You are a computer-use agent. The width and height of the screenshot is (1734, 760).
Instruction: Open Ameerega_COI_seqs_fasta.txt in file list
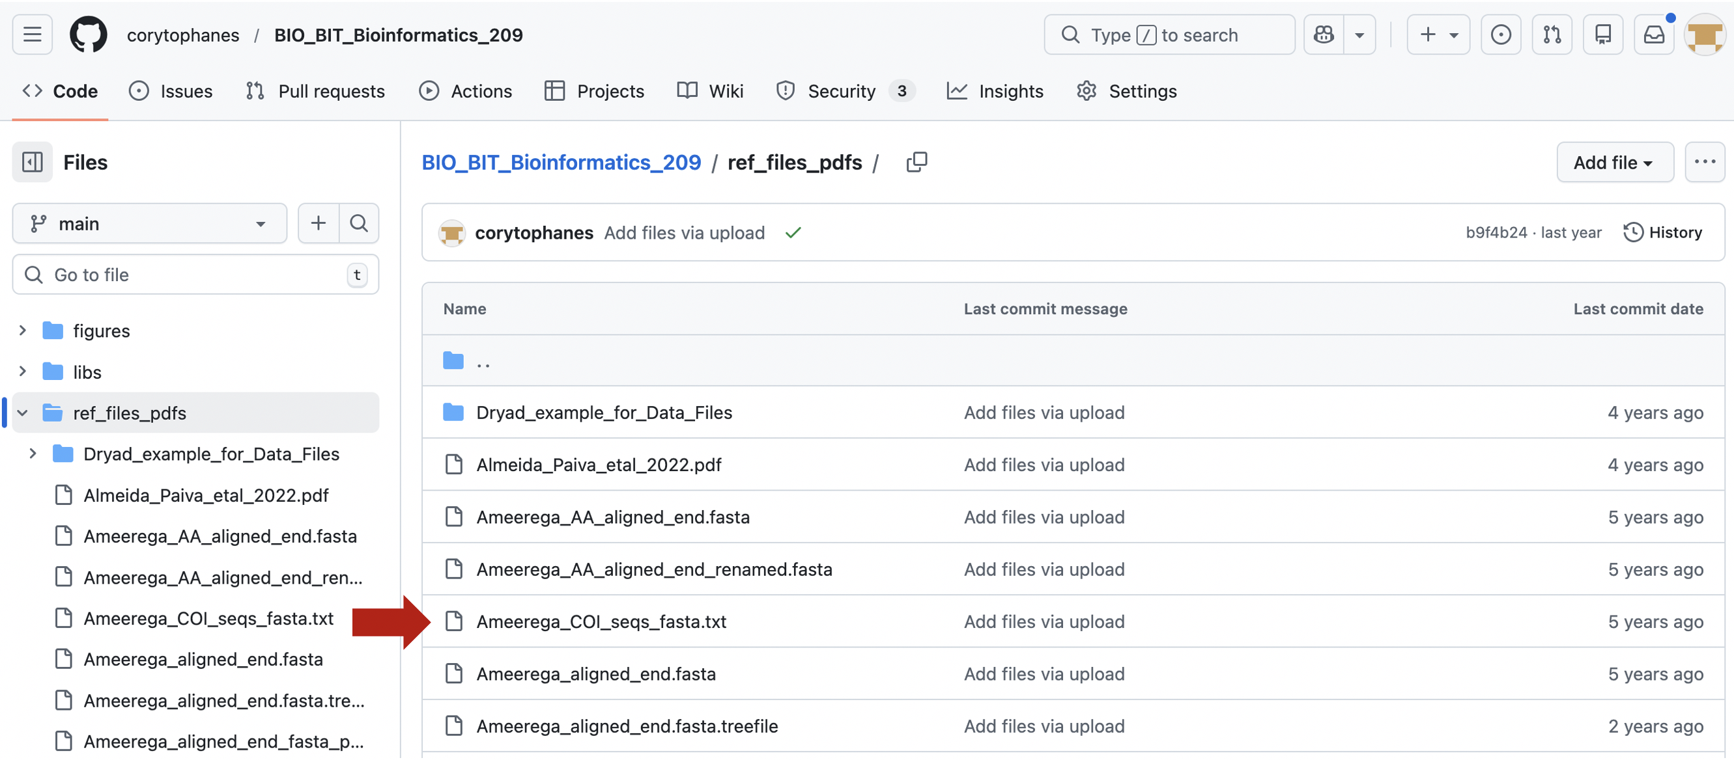[x=601, y=622]
